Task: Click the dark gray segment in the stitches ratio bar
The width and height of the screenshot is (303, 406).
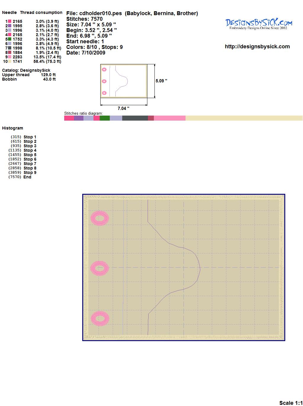Action: coord(135,118)
